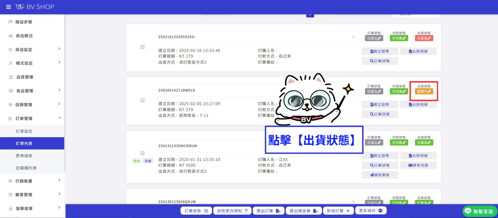Edit 已取貨 shipping status for order 2501311335WCRDUM

pyautogui.click(x=424, y=142)
